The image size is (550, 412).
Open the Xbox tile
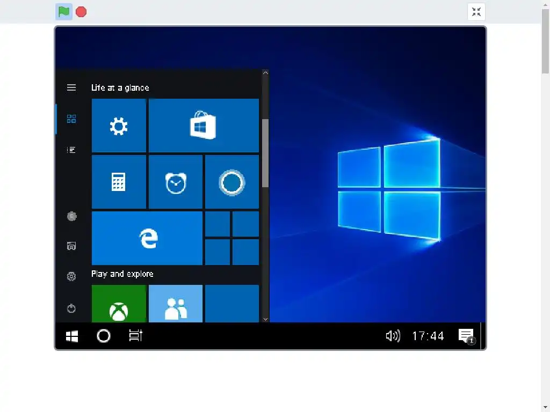pos(119,304)
